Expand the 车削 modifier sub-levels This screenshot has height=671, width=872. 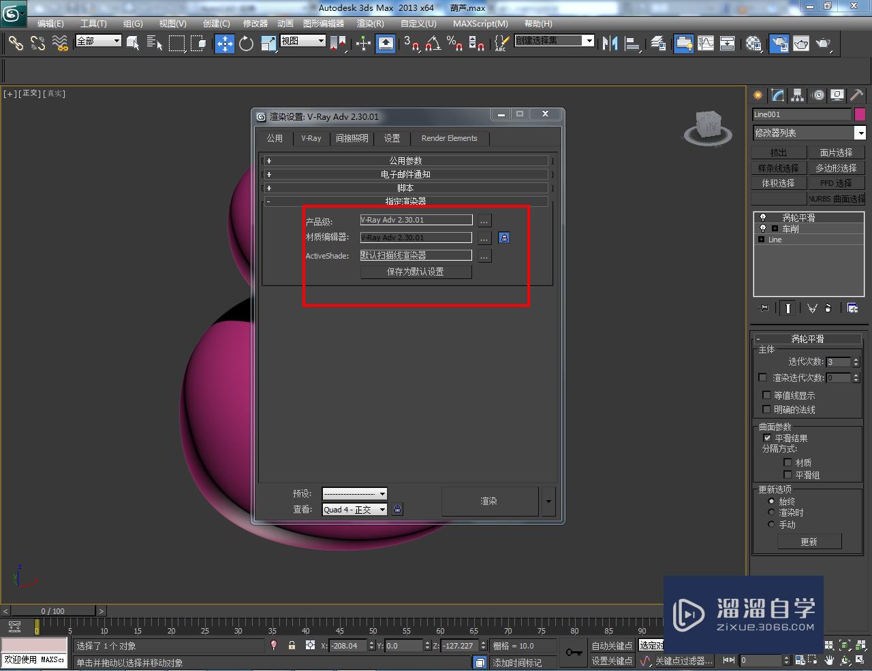pyautogui.click(x=775, y=229)
